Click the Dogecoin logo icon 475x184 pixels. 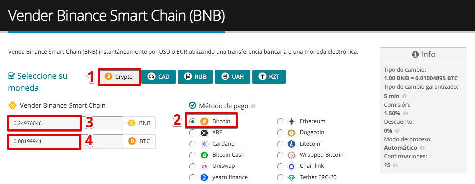click(291, 133)
